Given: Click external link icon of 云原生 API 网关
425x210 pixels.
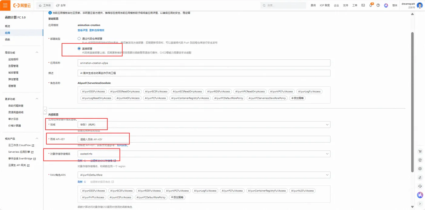Looking at the screenshot, I should click(x=28, y=165).
